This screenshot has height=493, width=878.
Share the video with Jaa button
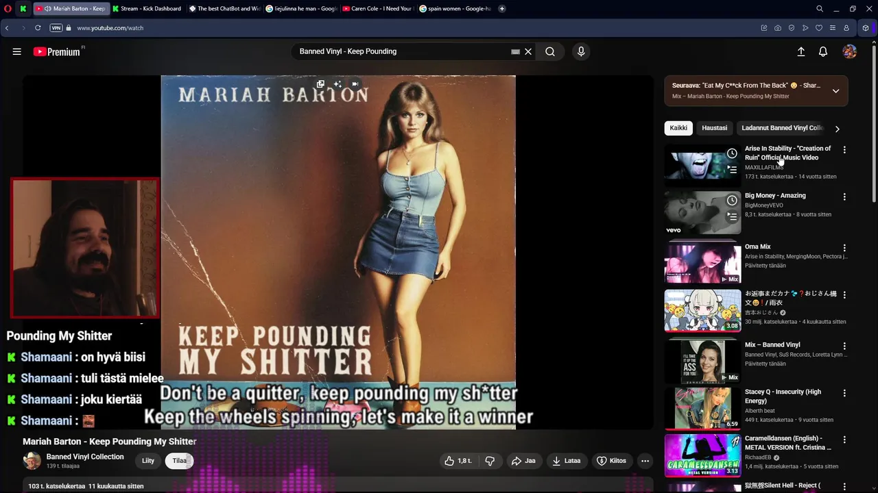coord(523,461)
